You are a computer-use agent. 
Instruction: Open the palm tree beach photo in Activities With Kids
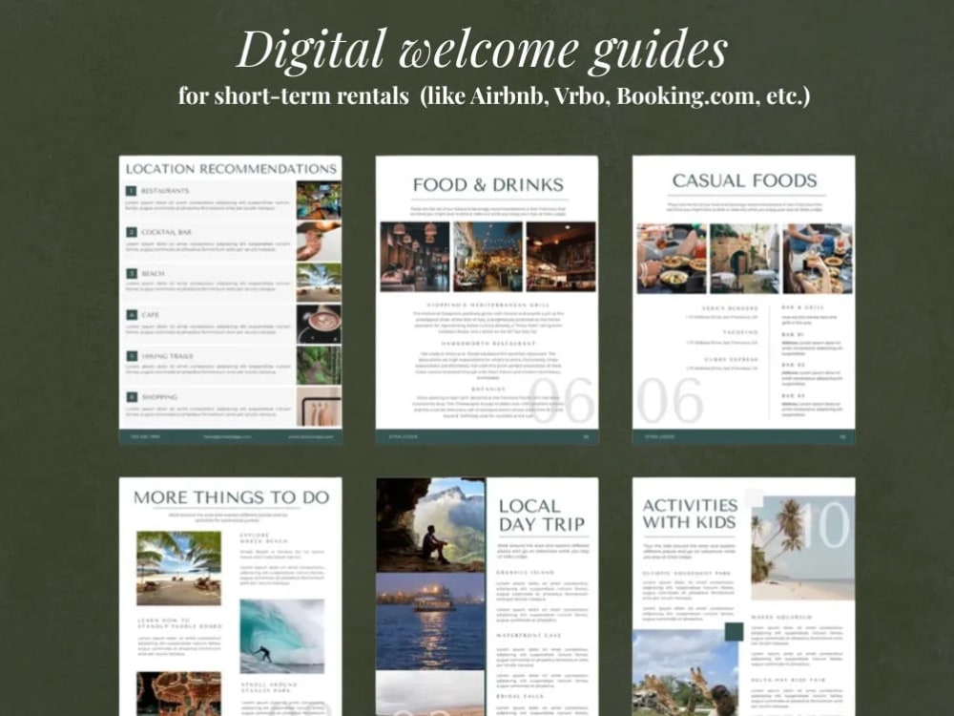tap(803, 548)
